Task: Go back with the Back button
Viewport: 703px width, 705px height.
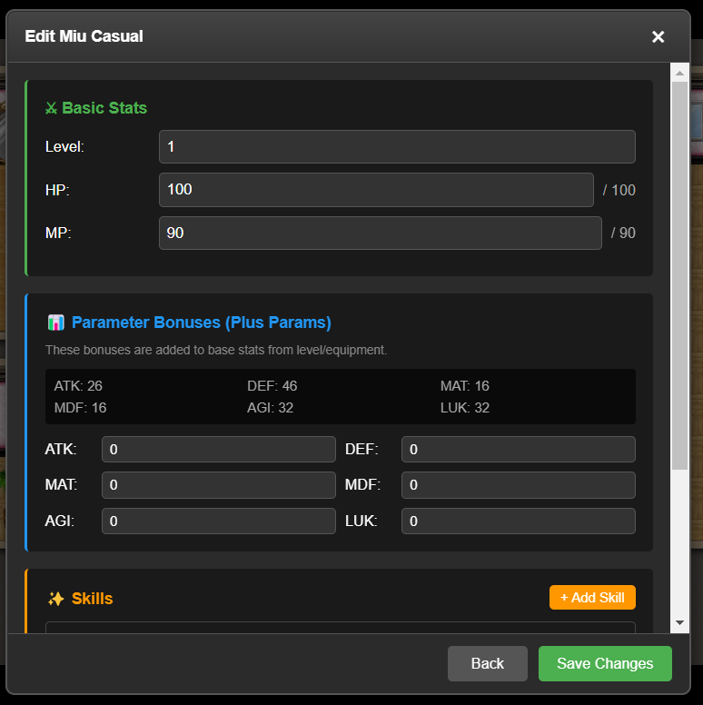Action: click(x=487, y=663)
